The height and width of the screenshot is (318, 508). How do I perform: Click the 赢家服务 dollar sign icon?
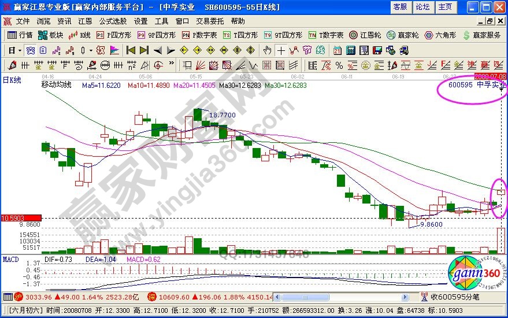pos(467,35)
